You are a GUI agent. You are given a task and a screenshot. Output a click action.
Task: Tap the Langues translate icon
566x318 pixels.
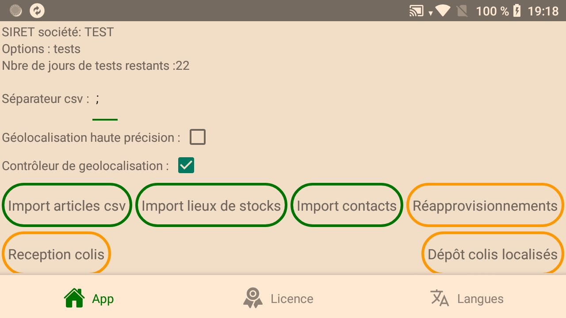click(x=440, y=298)
